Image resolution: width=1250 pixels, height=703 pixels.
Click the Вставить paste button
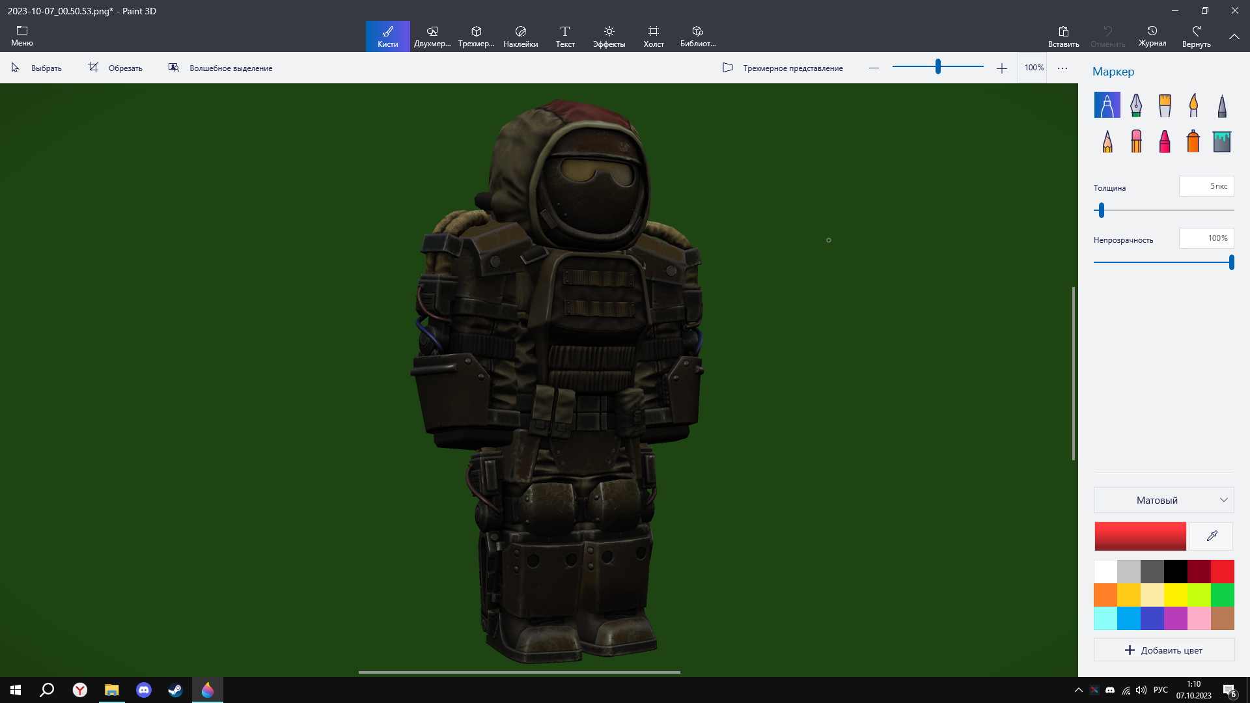tap(1064, 36)
